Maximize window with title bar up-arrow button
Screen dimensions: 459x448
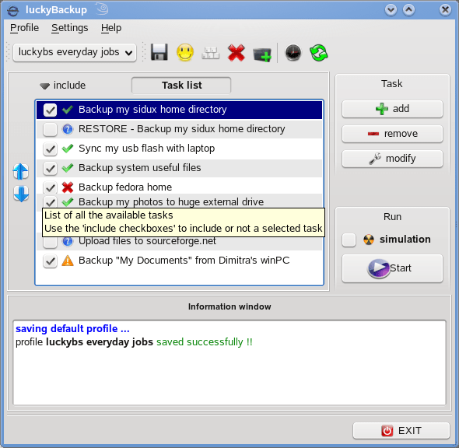[x=408, y=10]
